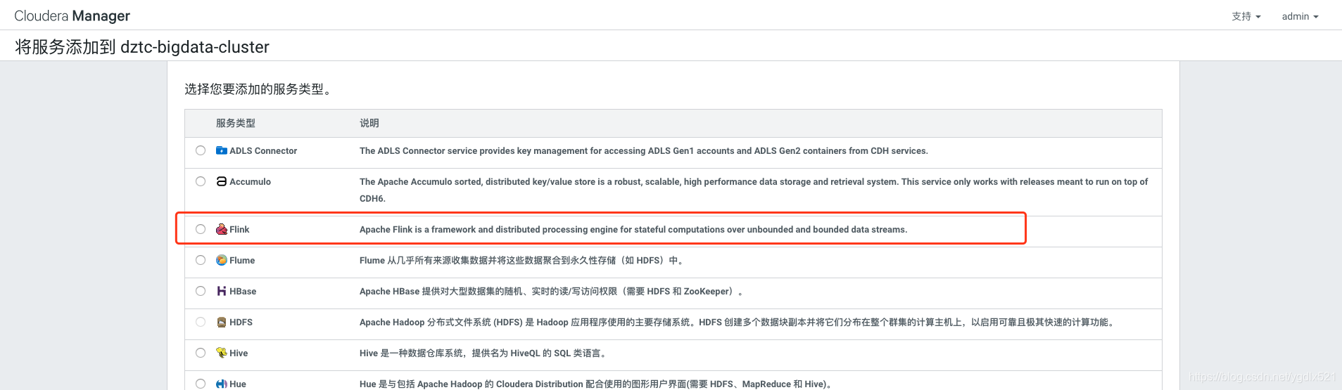Open the admin user dropdown

[x=1300, y=16]
